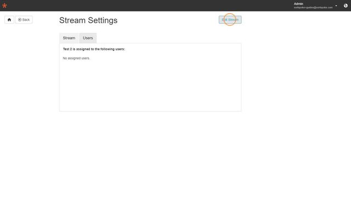The height and width of the screenshot is (207, 351).
Task: Expand the Admin account dropdown arrow
Action: (x=336, y=6)
